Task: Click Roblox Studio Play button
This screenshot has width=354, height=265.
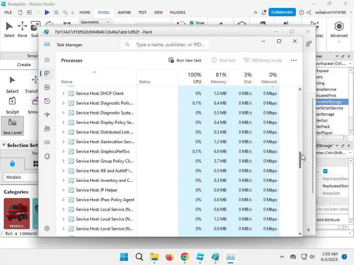Action: (x=47, y=12)
